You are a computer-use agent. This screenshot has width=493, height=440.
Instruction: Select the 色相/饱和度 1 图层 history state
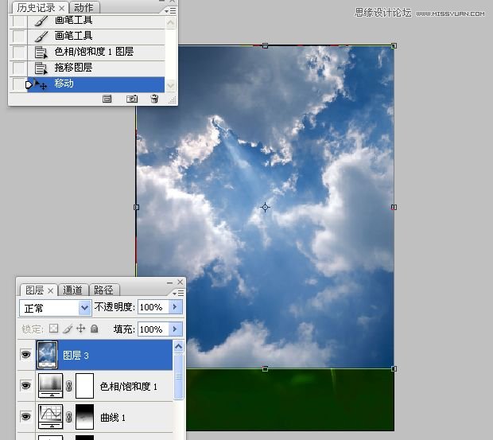point(96,53)
